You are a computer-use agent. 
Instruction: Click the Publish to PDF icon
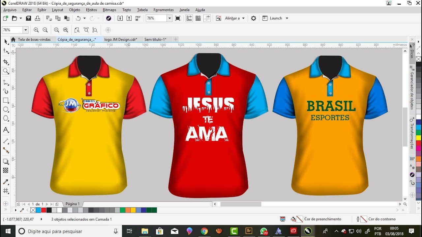click(138, 18)
